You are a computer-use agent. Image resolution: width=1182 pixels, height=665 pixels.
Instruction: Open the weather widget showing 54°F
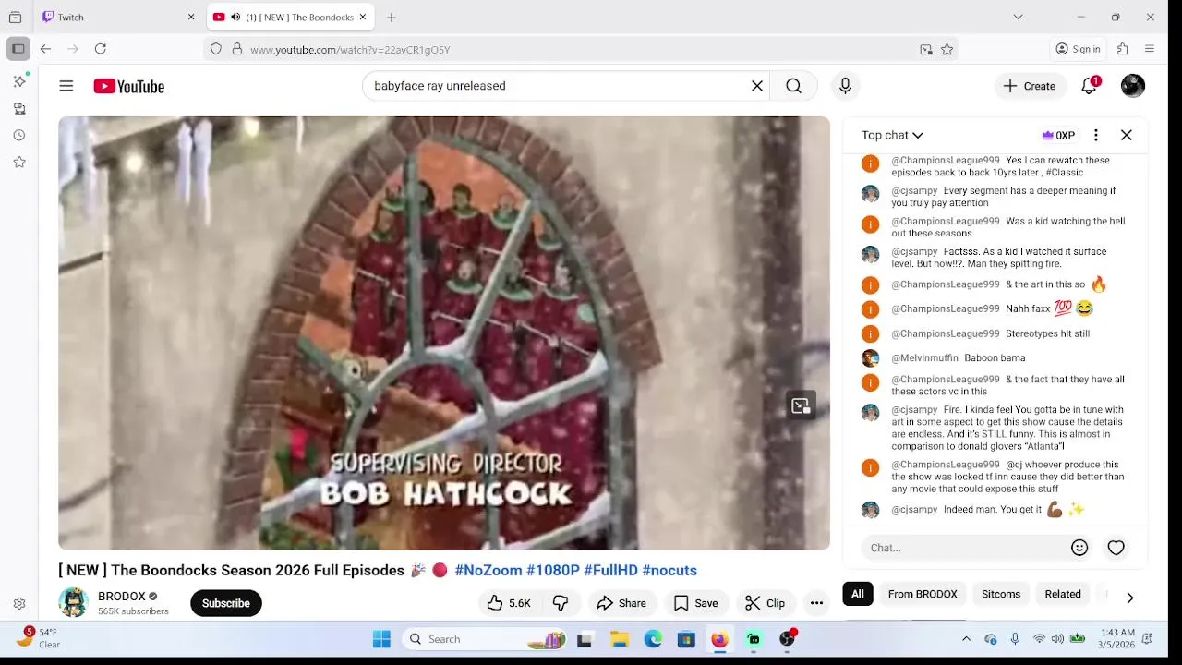(x=39, y=638)
